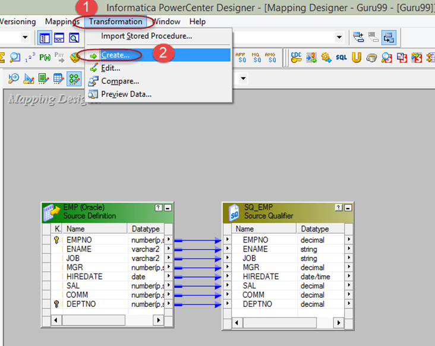435x346 pixels.
Task: Click the ENAME input port arrow in SQ_EMP
Action: click(x=228, y=249)
